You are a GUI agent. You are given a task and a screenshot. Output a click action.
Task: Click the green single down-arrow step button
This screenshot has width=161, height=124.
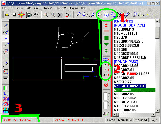coord(106,44)
